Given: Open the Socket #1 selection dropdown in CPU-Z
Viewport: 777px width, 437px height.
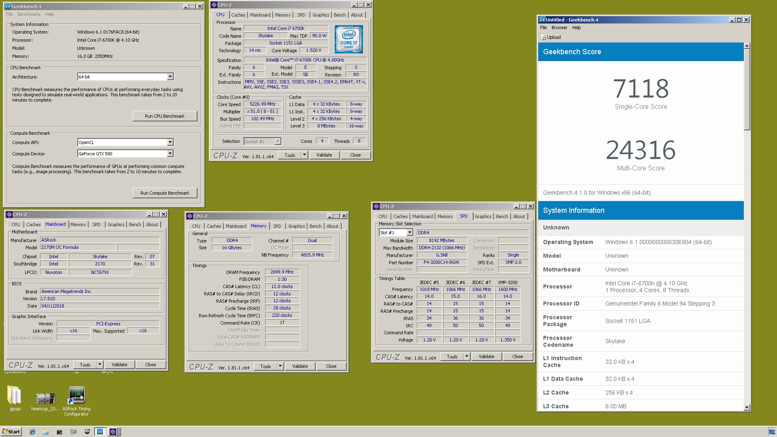Looking at the screenshot, I should click(x=278, y=142).
